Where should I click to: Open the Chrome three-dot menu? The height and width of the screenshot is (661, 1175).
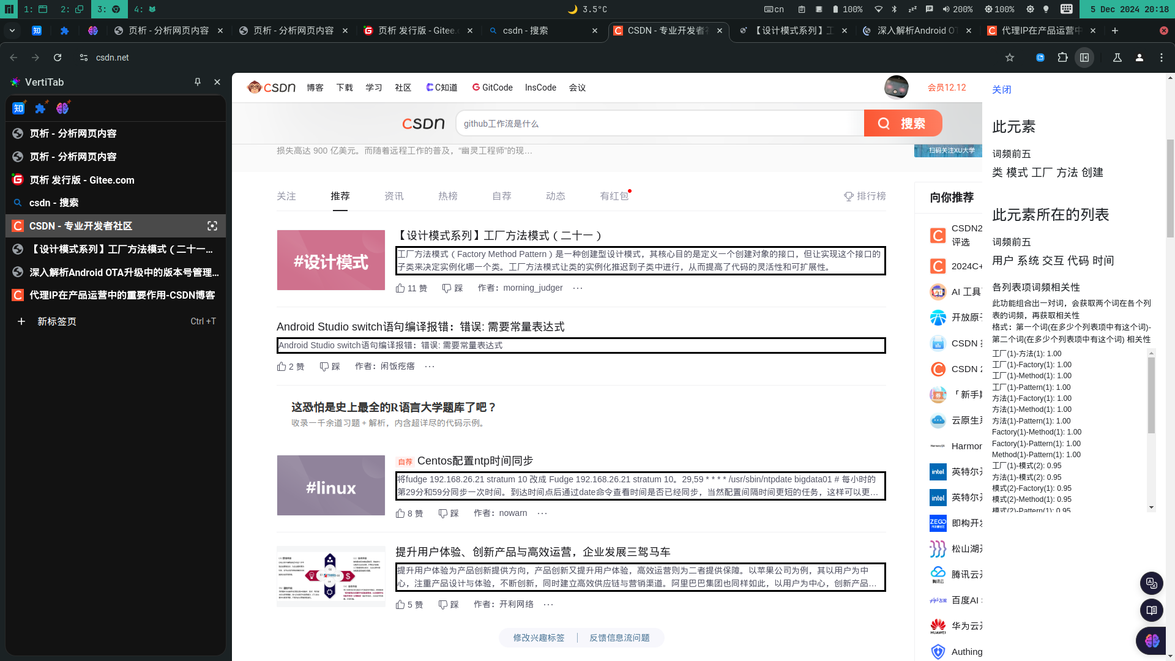pos(1162,58)
